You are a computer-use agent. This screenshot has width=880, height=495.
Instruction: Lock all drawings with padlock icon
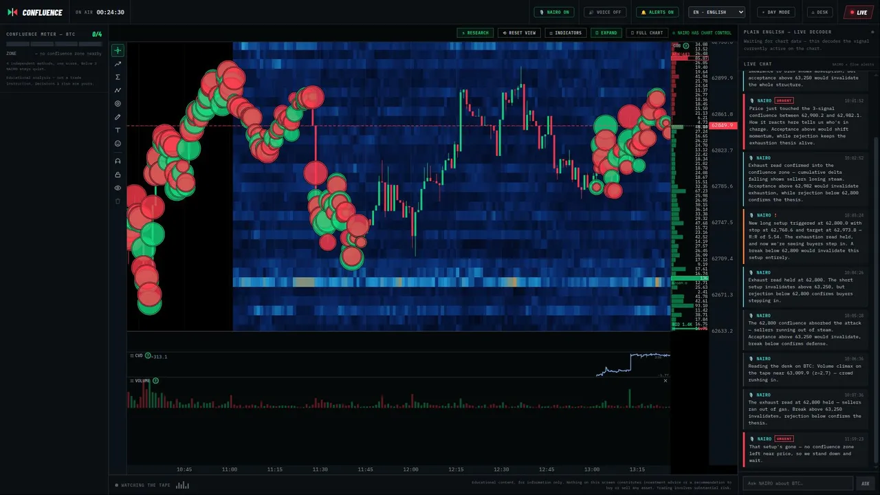pos(118,175)
